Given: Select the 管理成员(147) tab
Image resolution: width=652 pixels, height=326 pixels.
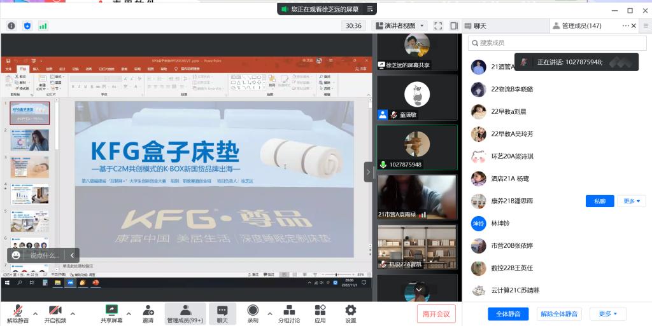Looking at the screenshot, I should pyautogui.click(x=577, y=26).
